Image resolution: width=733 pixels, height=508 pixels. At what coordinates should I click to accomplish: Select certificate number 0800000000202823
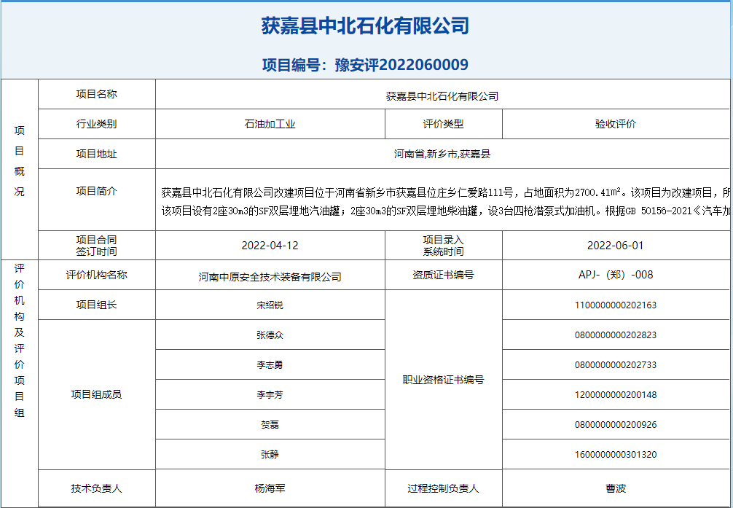tap(616, 335)
